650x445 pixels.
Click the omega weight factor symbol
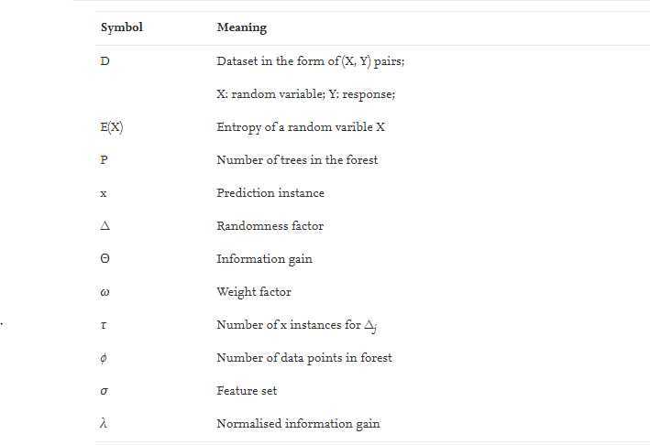coord(105,292)
